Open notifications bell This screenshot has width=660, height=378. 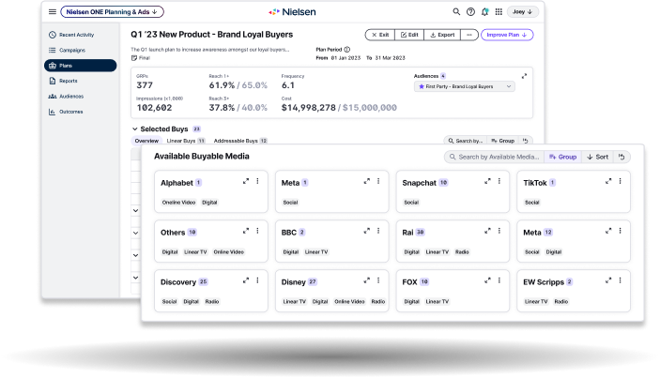pos(484,12)
